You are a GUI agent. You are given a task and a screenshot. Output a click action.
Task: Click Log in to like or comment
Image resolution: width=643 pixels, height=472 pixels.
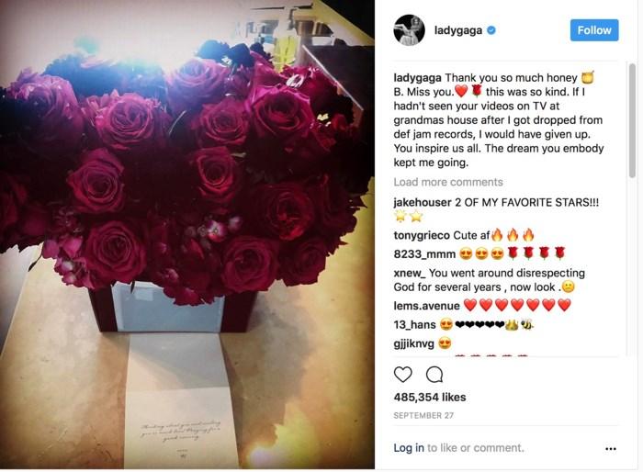pyautogui.click(x=409, y=448)
